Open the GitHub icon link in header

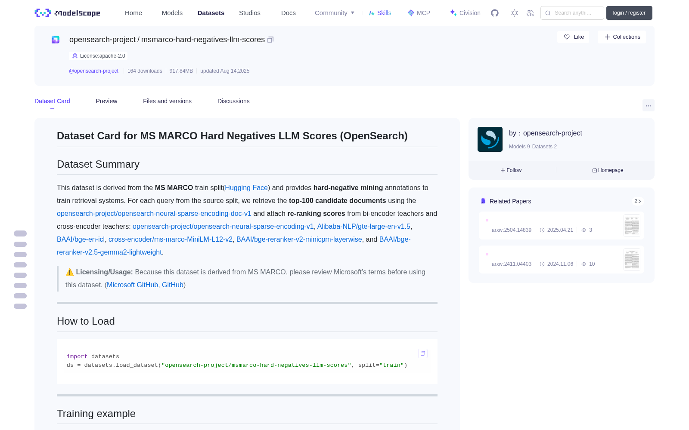495,13
